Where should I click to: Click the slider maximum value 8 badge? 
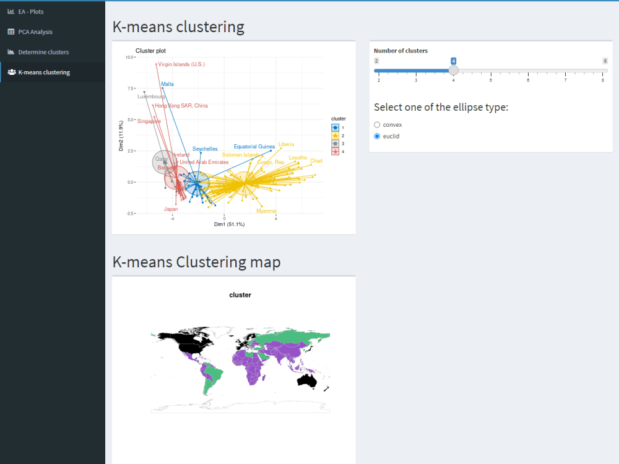605,61
